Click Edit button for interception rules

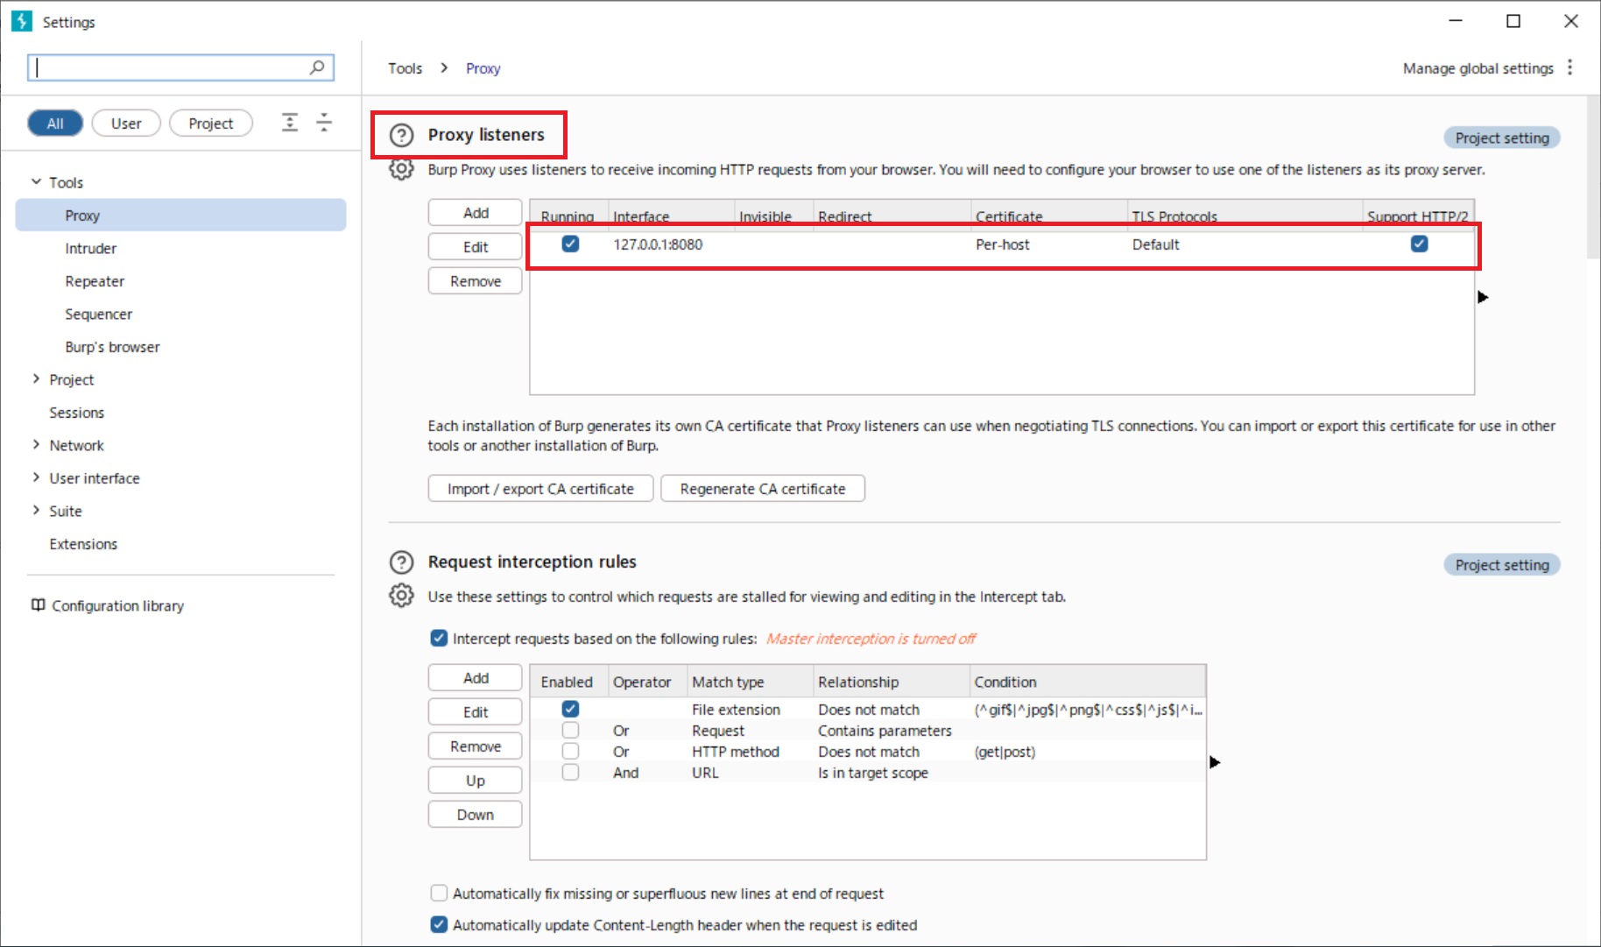point(476,712)
